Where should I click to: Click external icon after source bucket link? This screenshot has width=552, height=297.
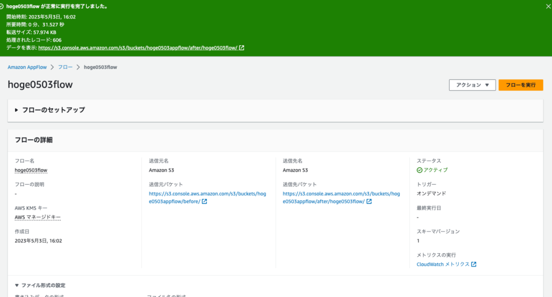click(x=205, y=201)
